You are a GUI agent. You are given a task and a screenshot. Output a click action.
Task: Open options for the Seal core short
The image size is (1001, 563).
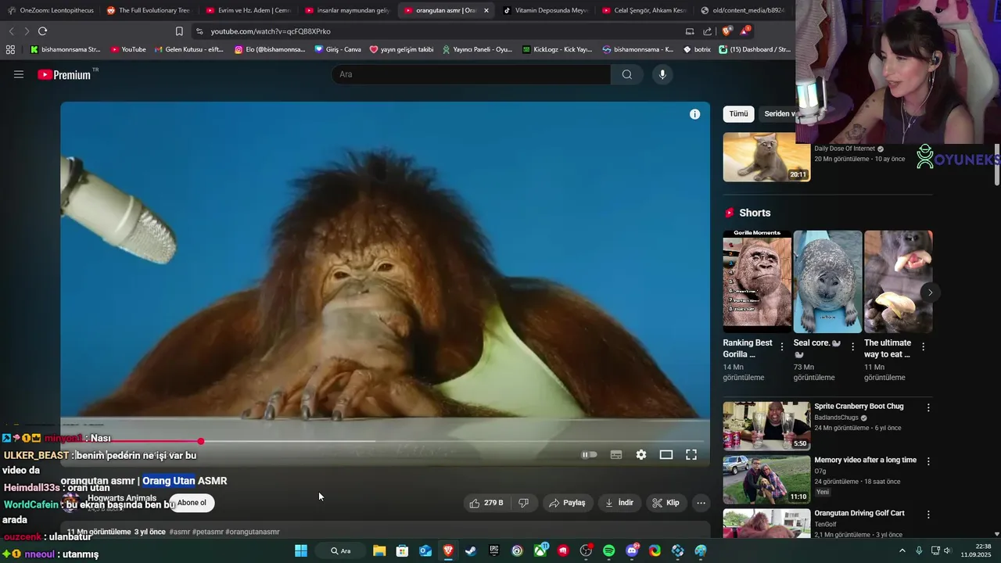(x=852, y=347)
